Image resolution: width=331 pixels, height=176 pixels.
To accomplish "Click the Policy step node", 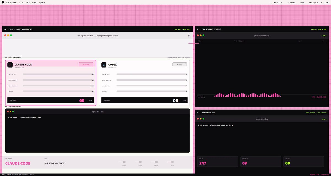I will click(156, 162).
